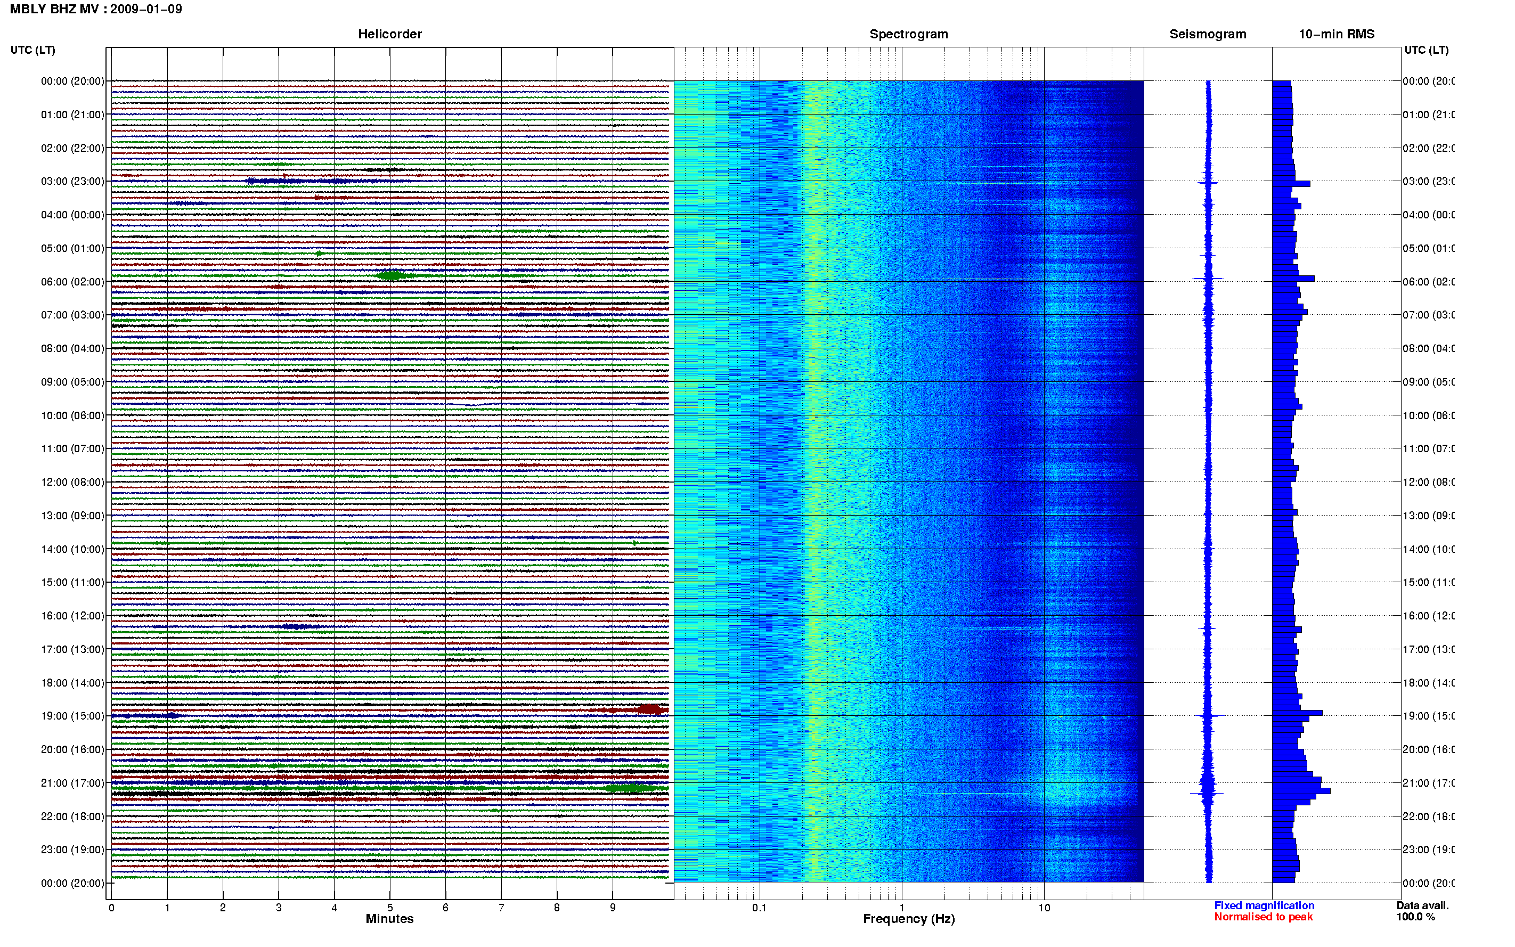Click the green burst near minute 9 after 21:00
1515x947 pixels.
(630, 788)
